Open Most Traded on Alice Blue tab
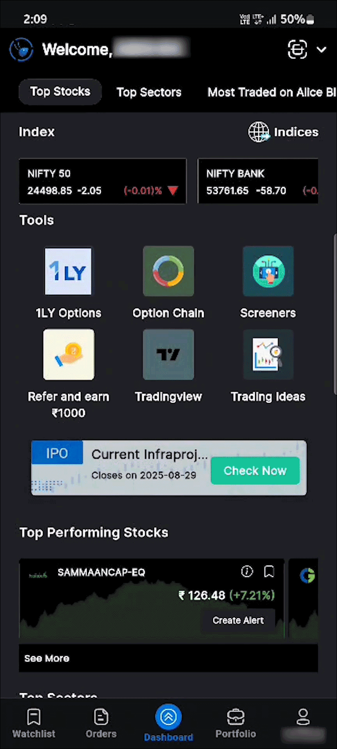The width and height of the screenshot is (337, 749). click(271, 92)
